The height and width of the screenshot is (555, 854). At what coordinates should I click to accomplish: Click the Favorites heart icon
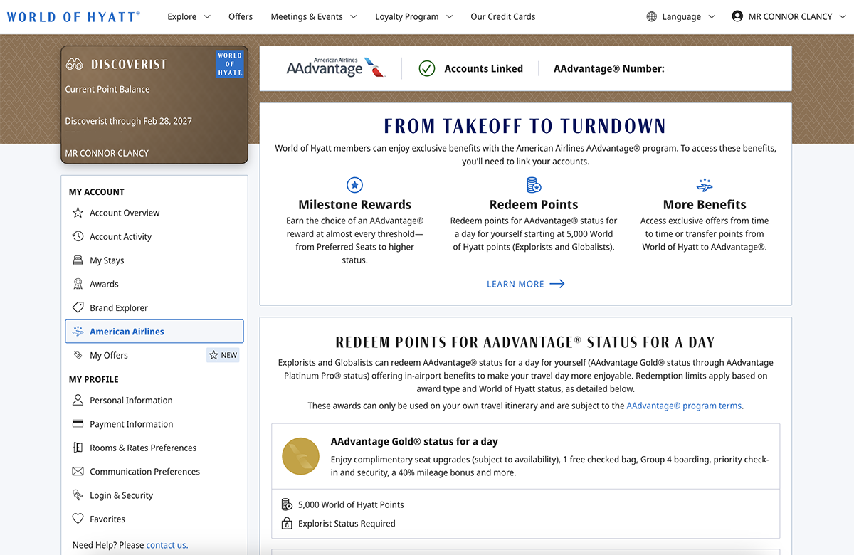pyautogui.click(x=78, y=519)
